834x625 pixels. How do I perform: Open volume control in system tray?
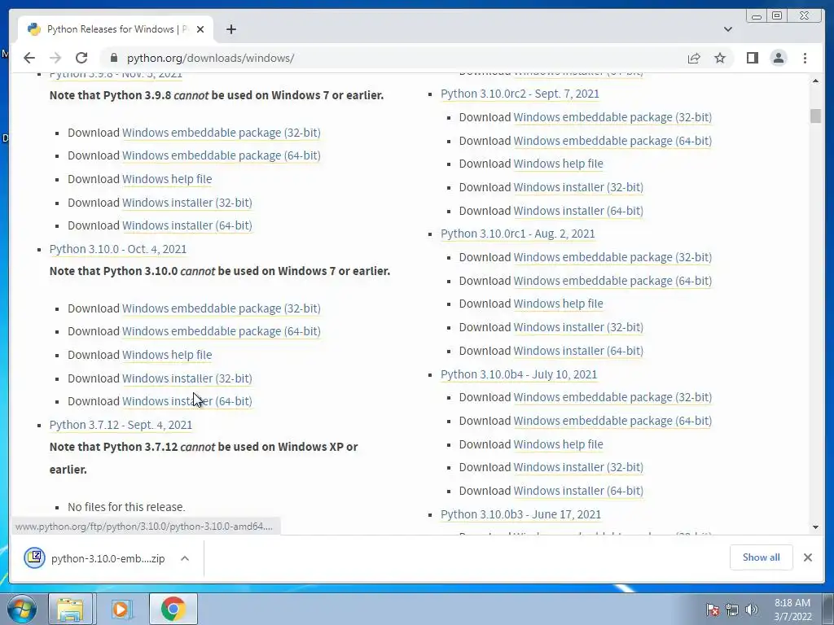point(751,609)
